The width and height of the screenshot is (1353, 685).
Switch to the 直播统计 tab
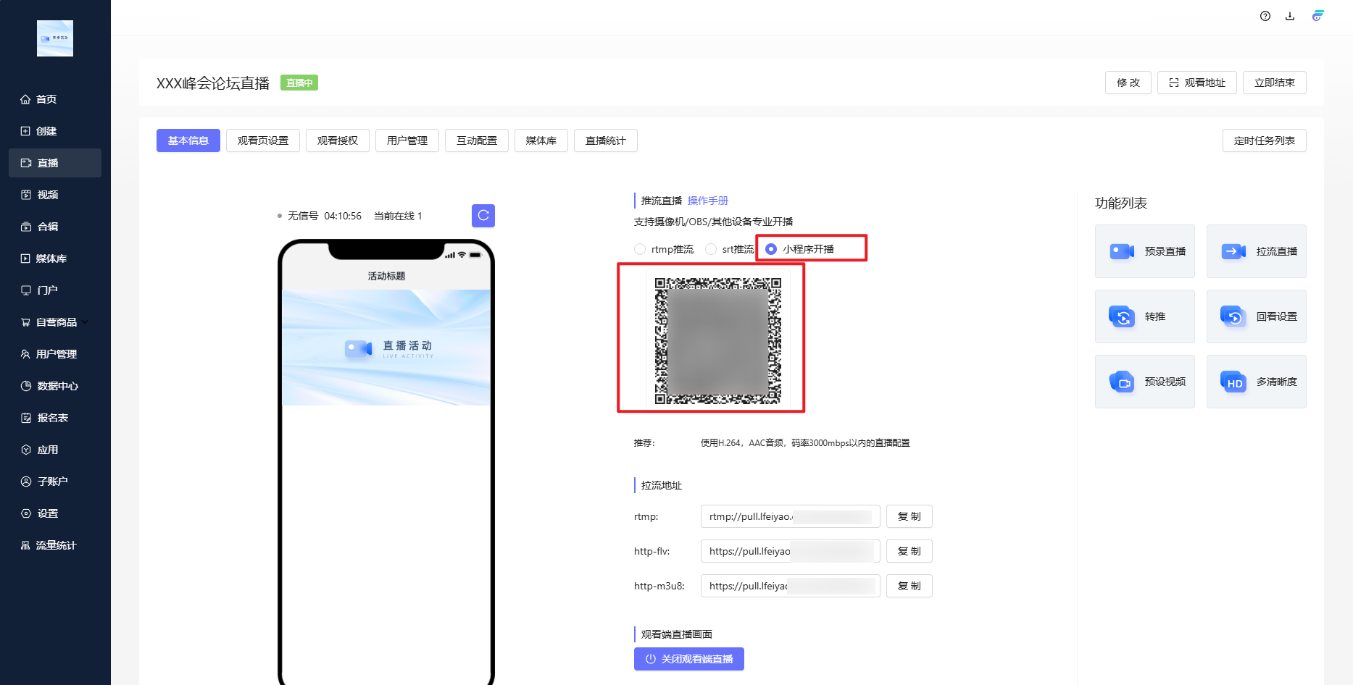coord(605,140)
